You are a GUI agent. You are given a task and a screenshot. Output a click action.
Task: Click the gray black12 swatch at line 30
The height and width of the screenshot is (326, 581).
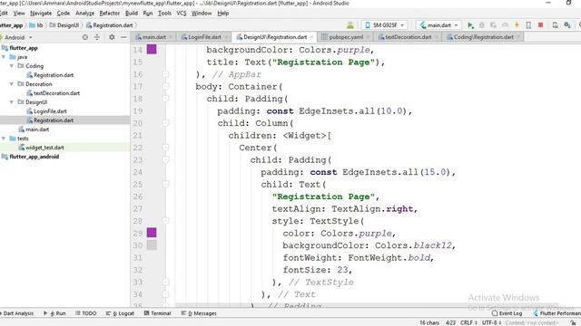[x=152, y=244]
